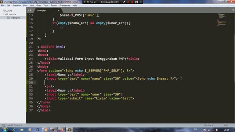Click the recorder window-select icon

[x=88, y=2]
